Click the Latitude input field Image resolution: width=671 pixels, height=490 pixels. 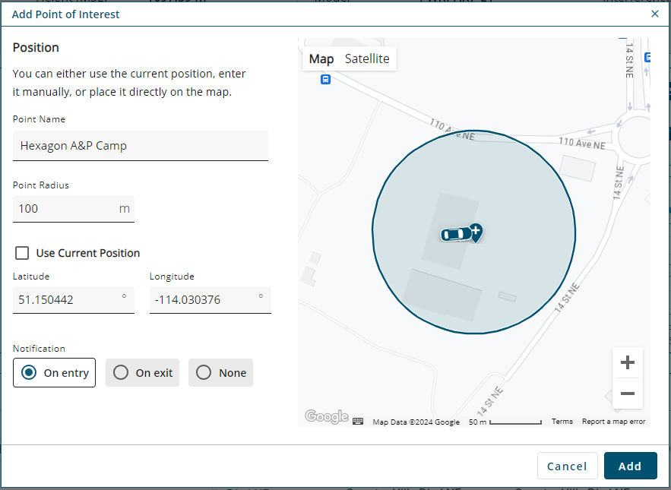pyautogui.click(x=74, y=300)
